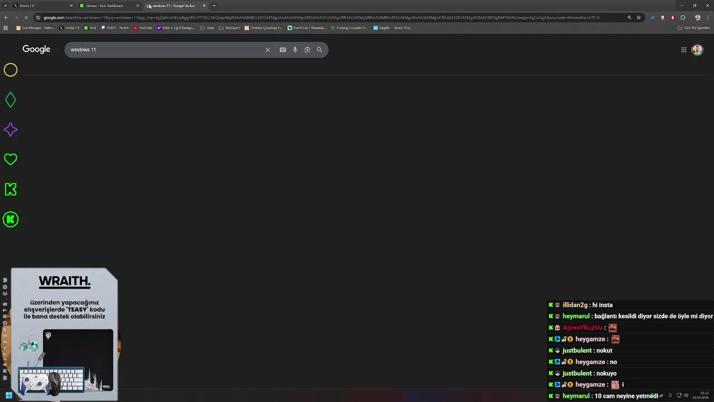The image size is (714, 402).
Task: Open the TEASY - Twitch bookmark
Action: tap(115, 27)
